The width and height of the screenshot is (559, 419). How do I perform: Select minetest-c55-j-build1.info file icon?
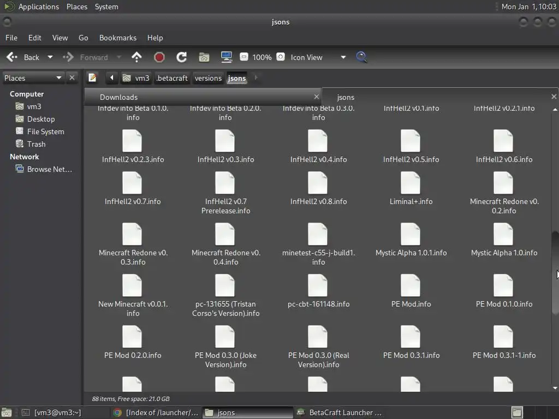318,235
